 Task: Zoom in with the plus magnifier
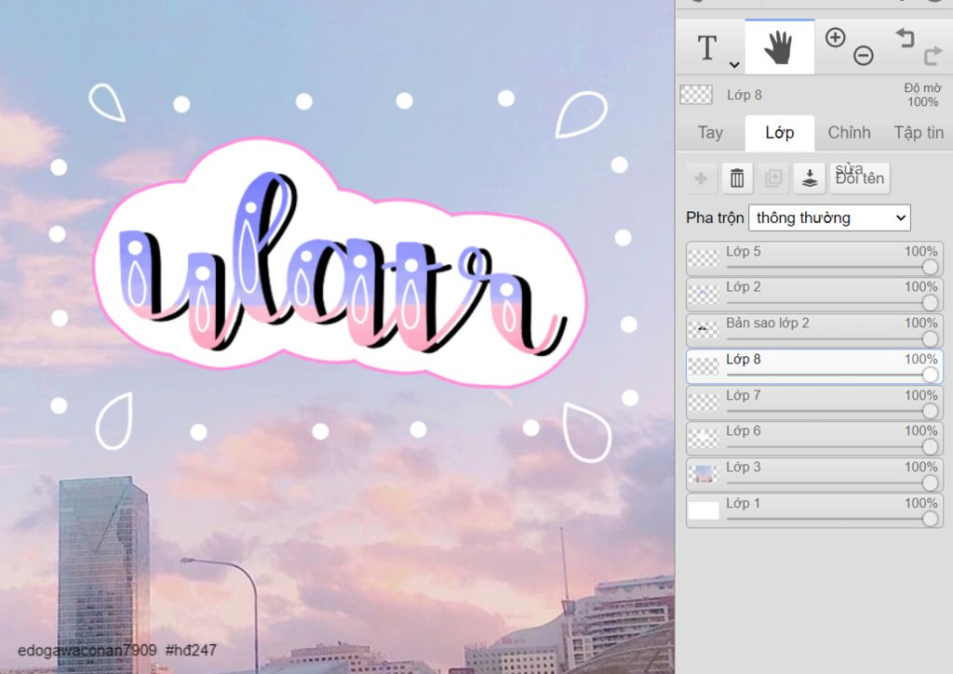tap(835, 37)
